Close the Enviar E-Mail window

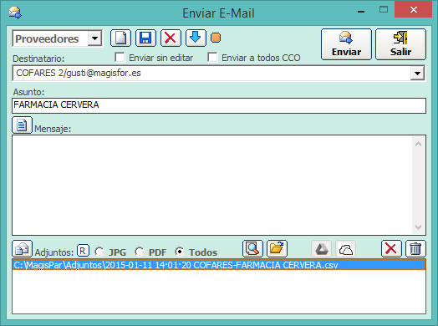414,10
